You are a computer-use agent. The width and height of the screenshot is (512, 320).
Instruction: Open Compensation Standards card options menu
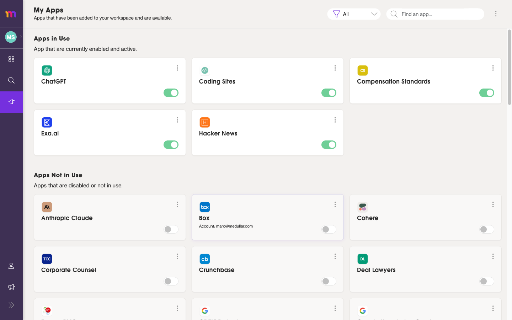493,68
